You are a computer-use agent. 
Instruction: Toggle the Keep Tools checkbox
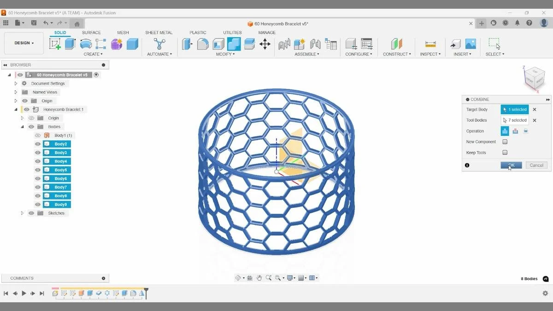pyautogui.click(x=505, y=153)
